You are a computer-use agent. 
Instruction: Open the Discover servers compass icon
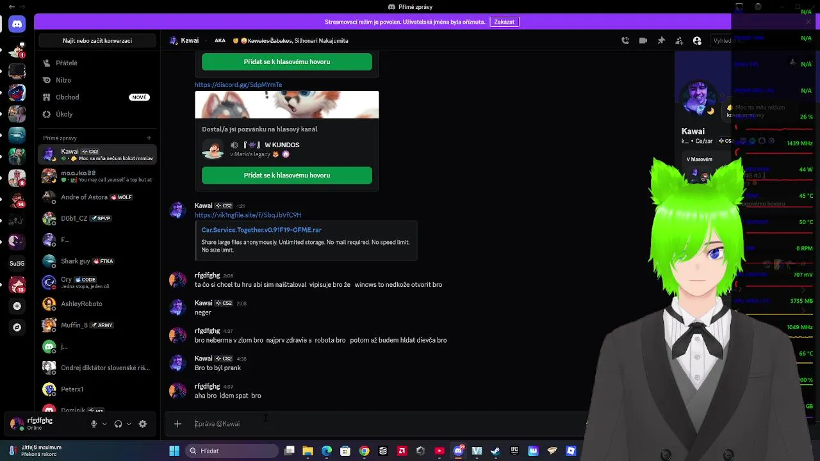[17, 327]
